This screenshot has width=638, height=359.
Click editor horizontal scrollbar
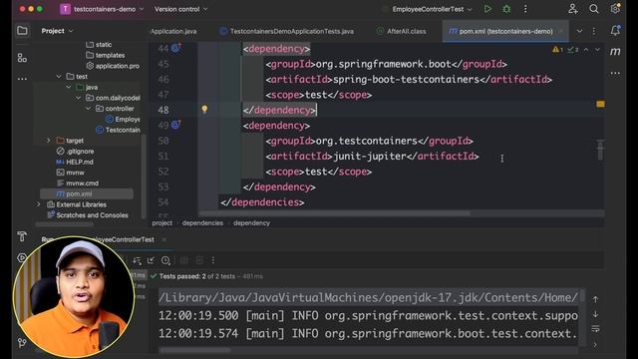[x=335, y=213]
